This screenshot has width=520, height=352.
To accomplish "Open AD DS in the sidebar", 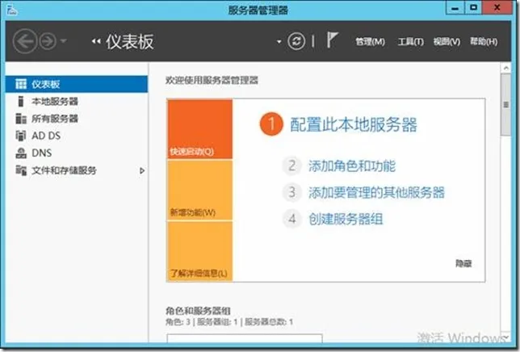I will coord(77,136).
